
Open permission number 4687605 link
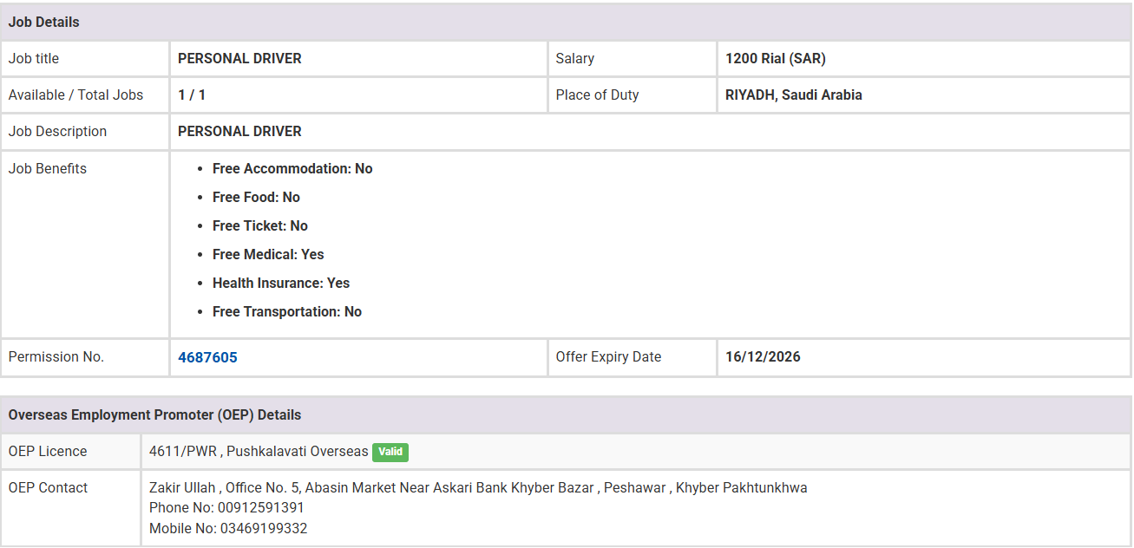pos(207,357)
